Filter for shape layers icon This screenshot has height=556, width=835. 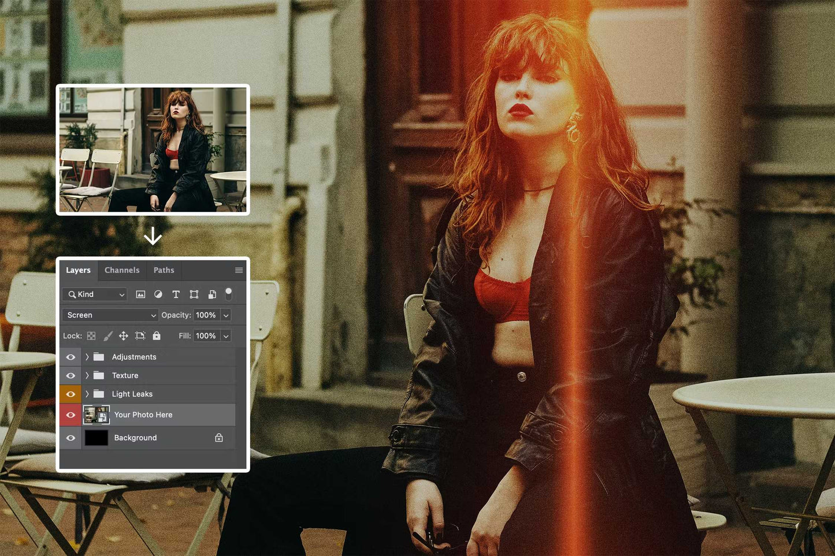194,294
